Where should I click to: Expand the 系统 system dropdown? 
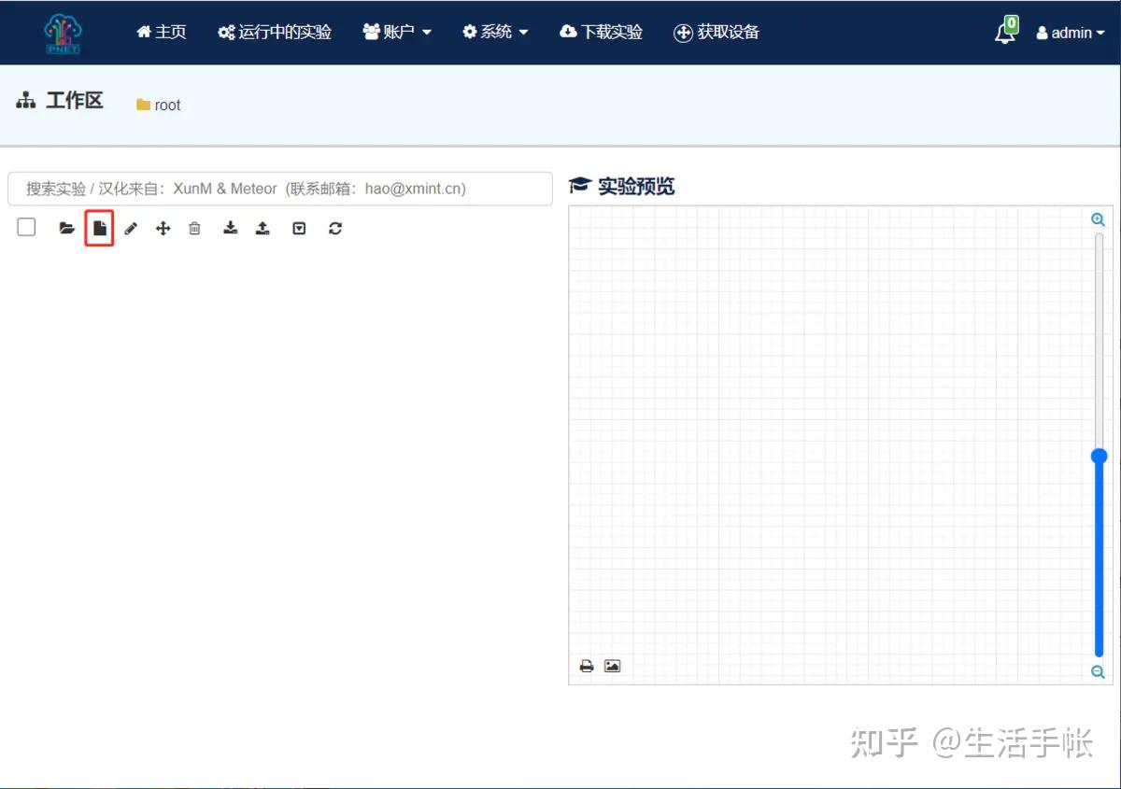[495, 32]
